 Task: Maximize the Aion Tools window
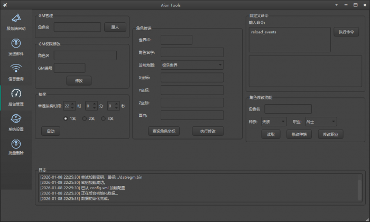(x=355, y=5)
